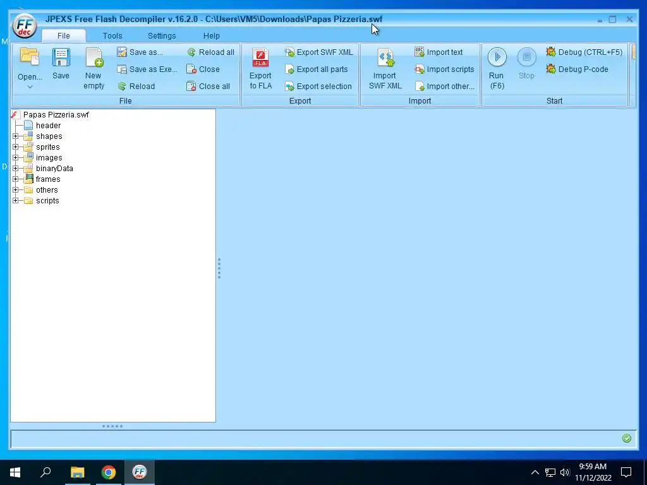Click the green status check icon

pos(626,438)
